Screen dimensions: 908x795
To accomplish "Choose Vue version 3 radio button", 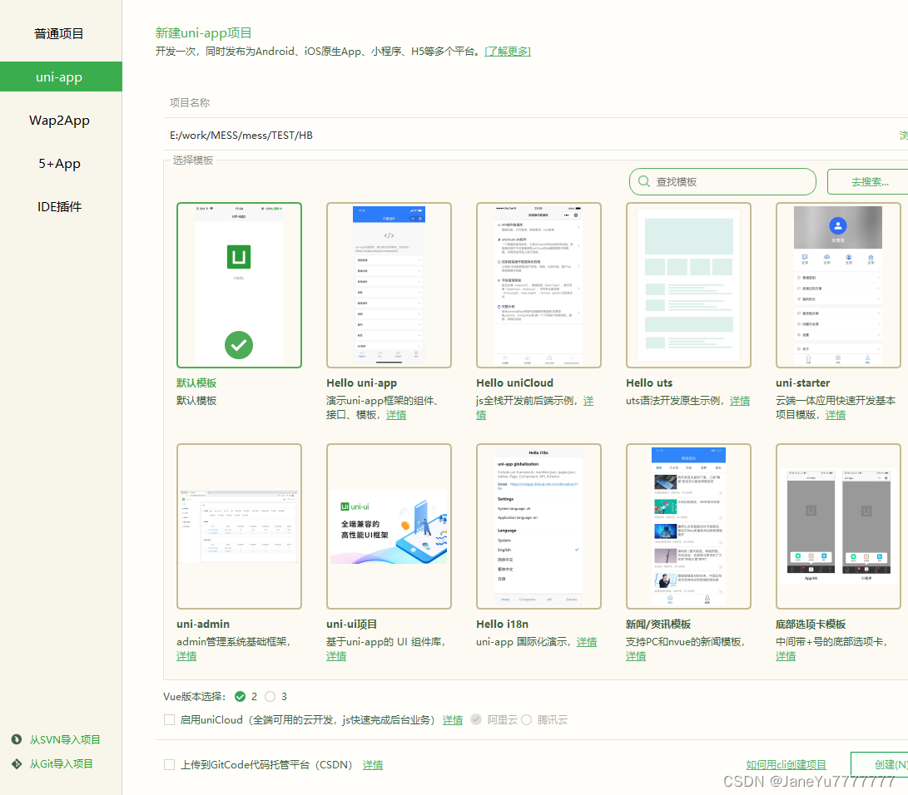I will click(270, 696).
